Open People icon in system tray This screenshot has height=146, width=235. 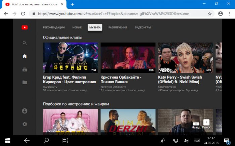(162, 141)
